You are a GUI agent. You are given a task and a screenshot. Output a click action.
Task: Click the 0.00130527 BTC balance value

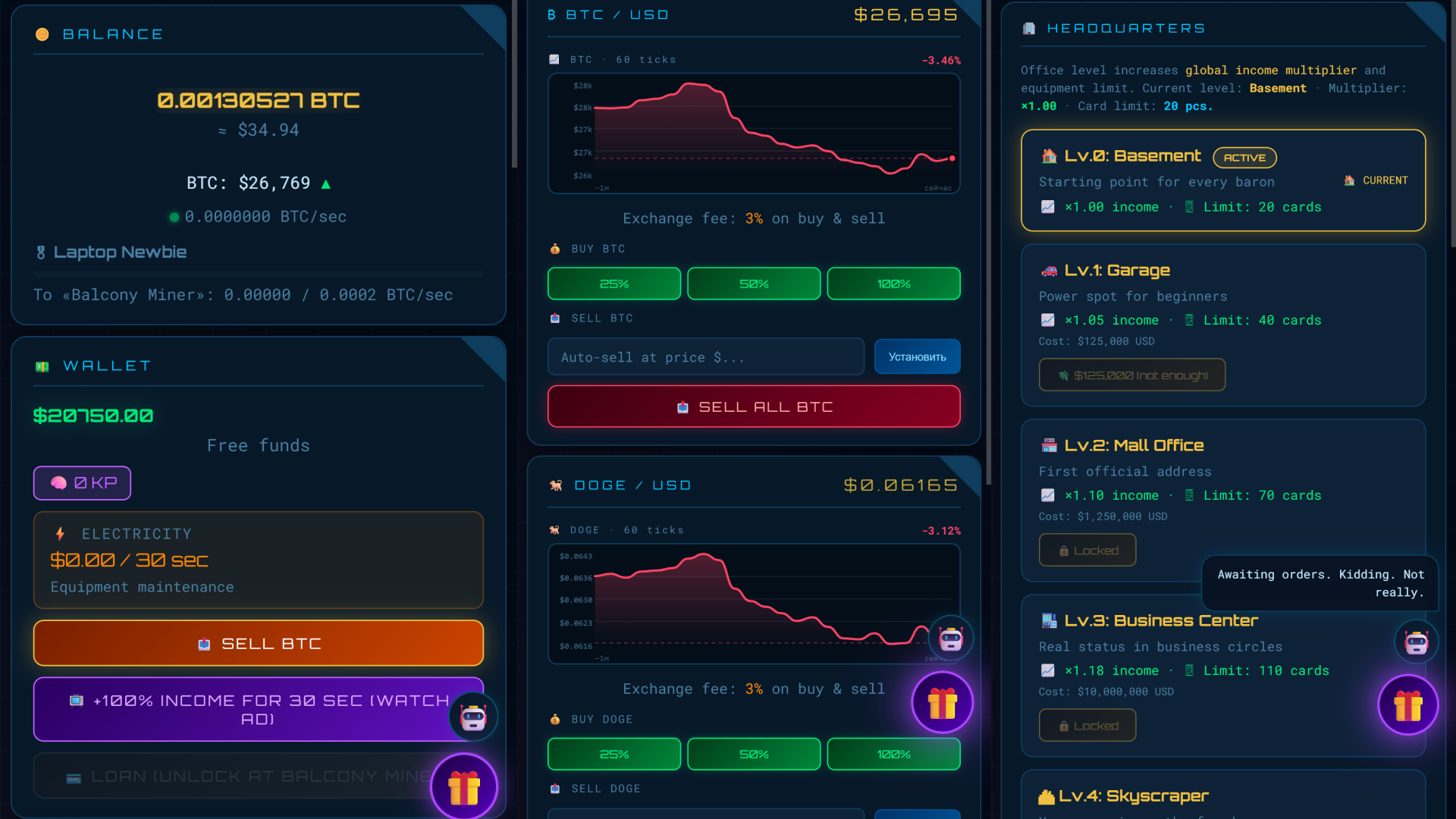259,100
